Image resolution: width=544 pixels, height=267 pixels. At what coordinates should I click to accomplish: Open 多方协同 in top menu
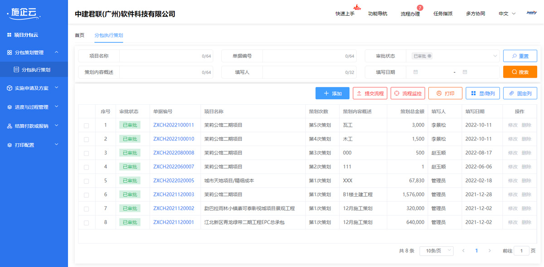[x=476, y=14]
